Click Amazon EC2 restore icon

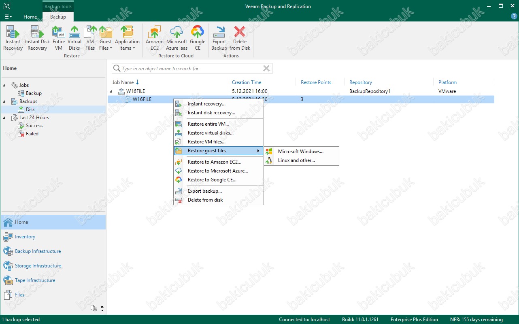[x=155, y=38]
